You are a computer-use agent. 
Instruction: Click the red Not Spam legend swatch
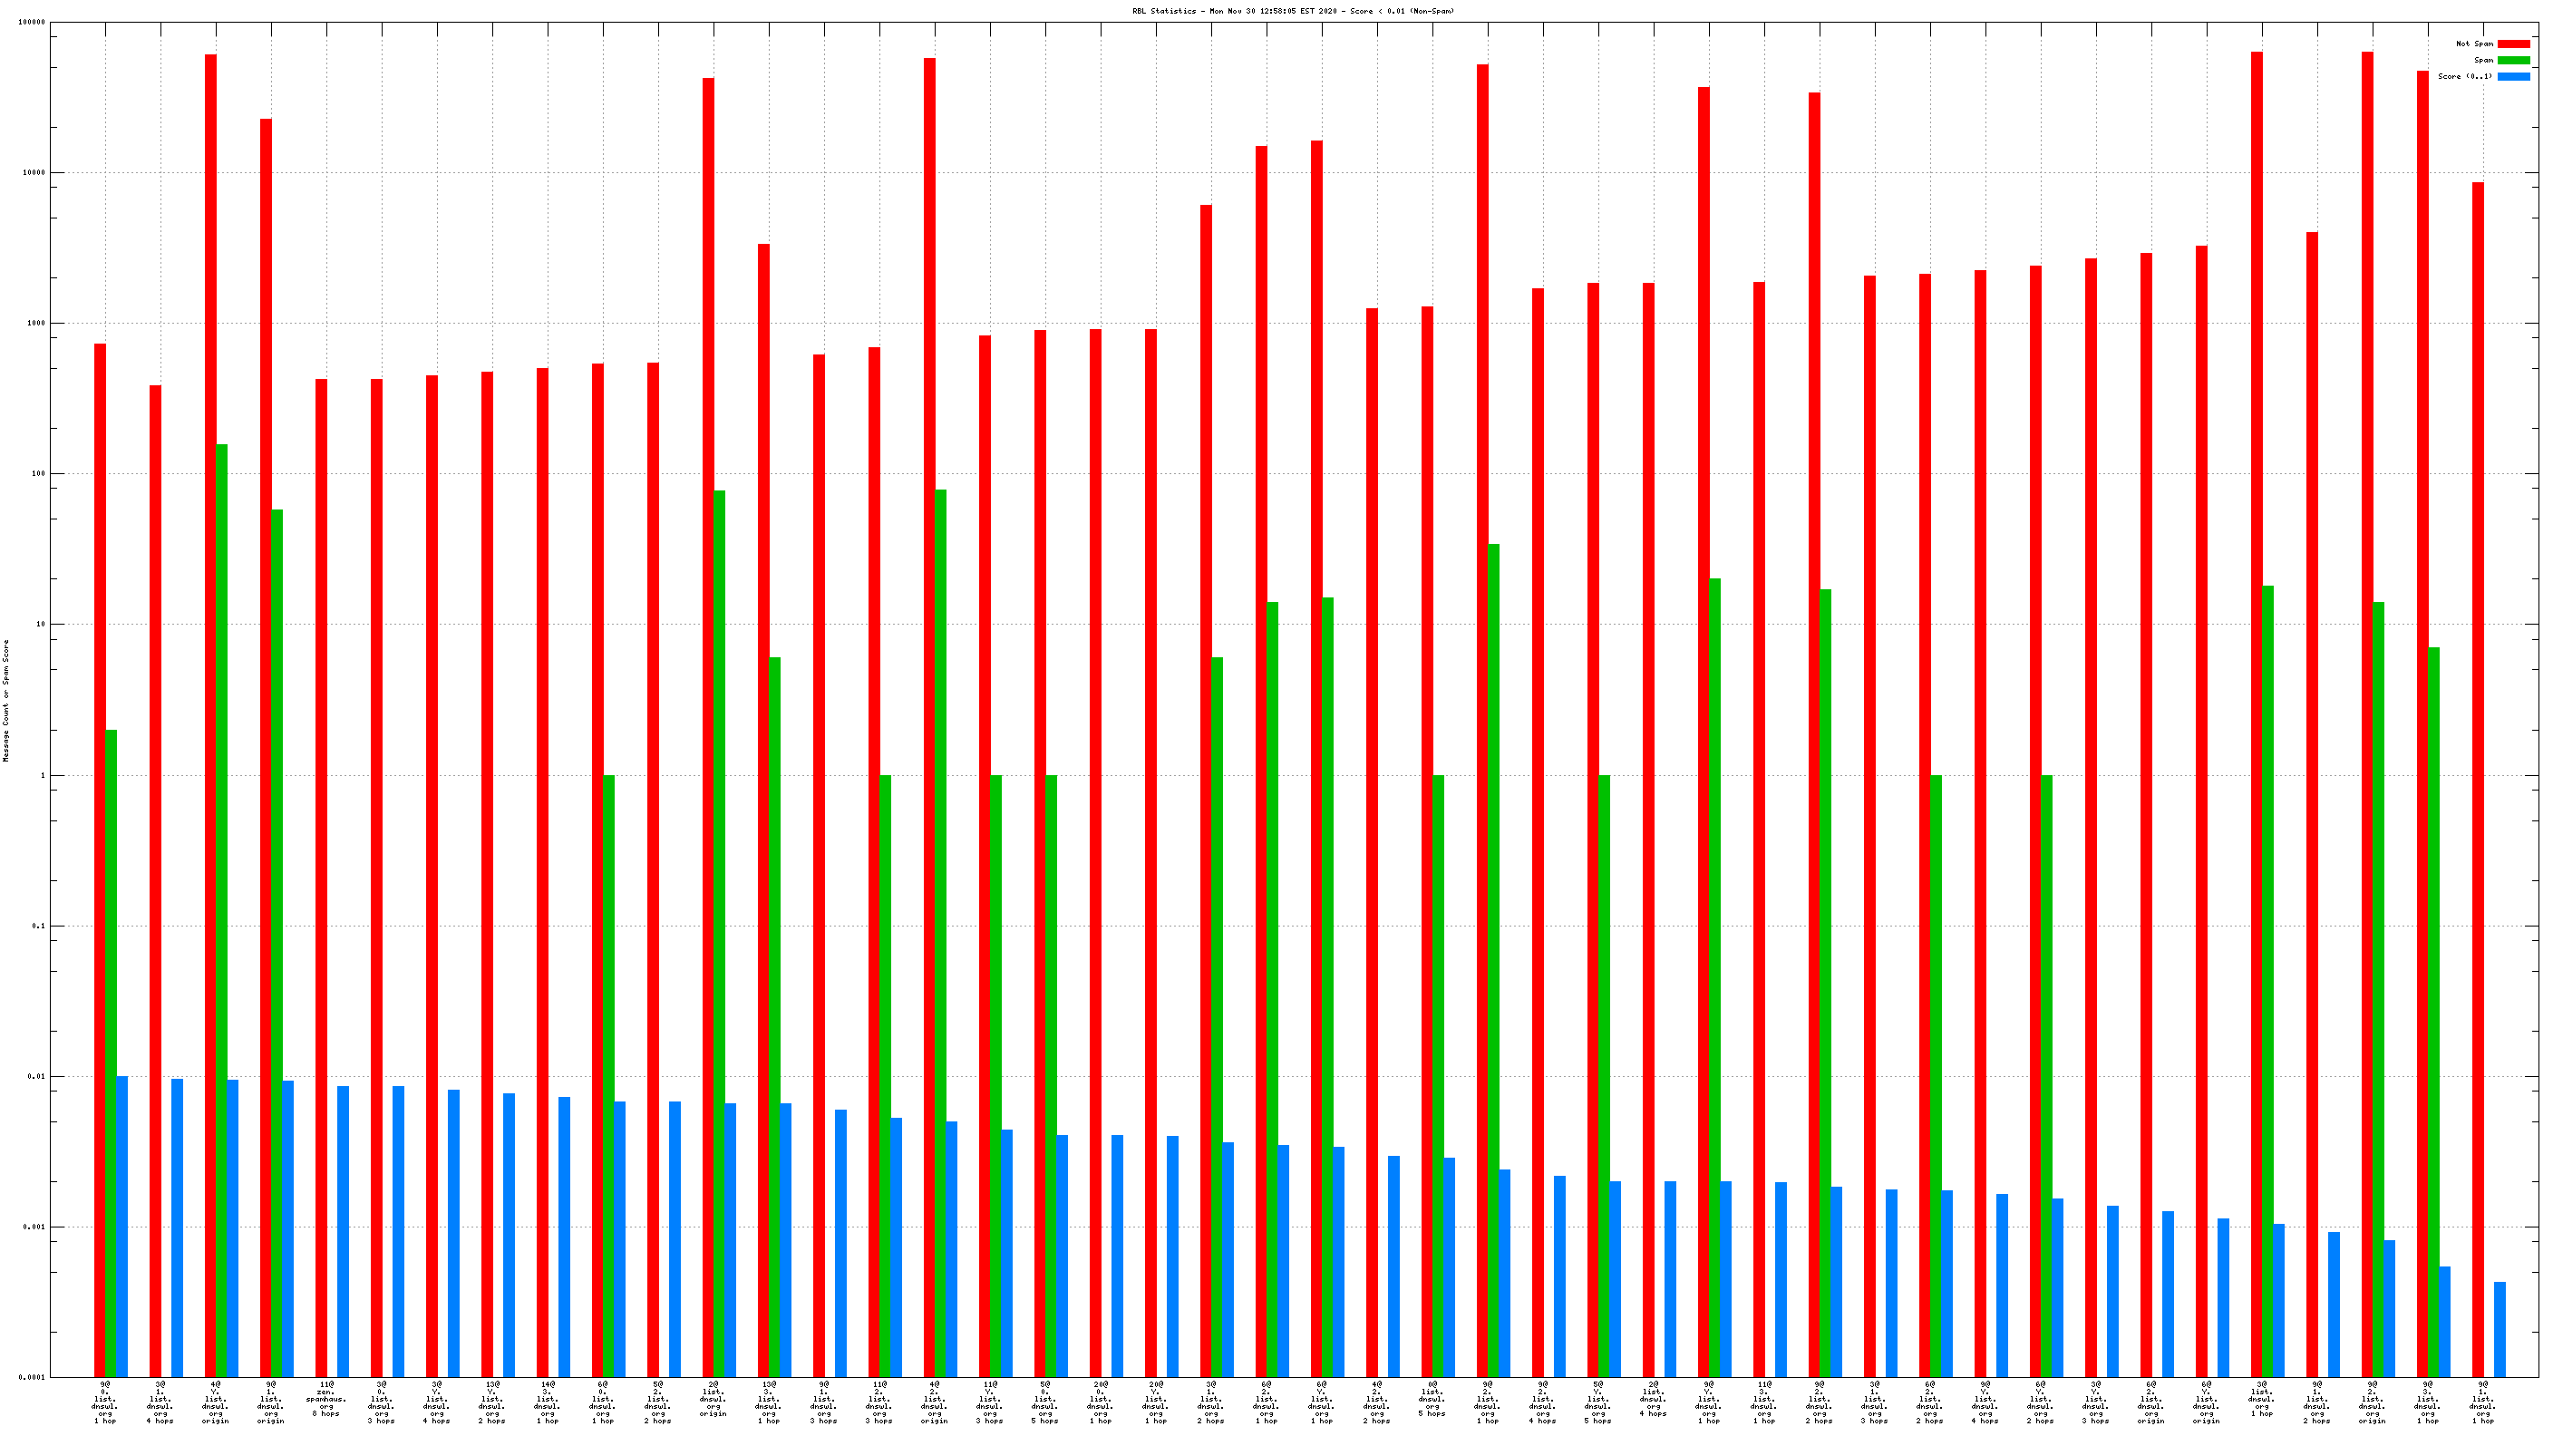[x=2512, y=44]
